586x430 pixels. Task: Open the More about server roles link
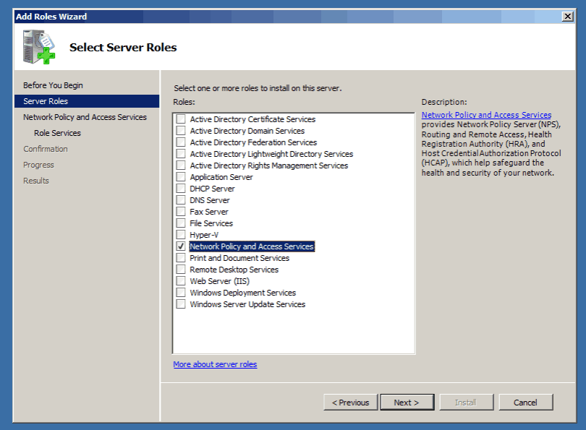click(215, 364)
